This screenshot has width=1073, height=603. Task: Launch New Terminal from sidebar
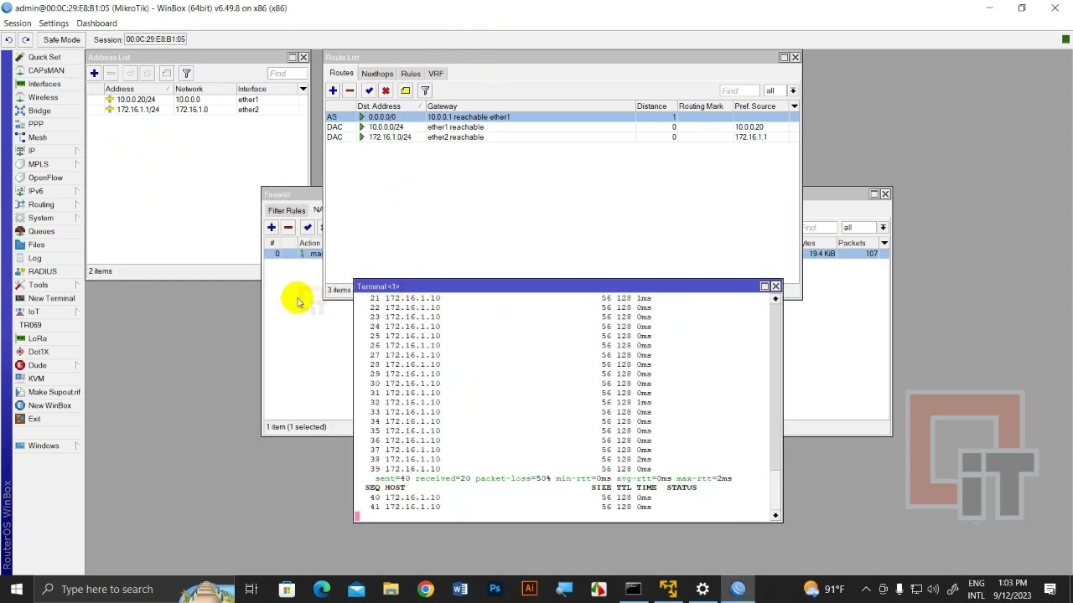[51, 298]
